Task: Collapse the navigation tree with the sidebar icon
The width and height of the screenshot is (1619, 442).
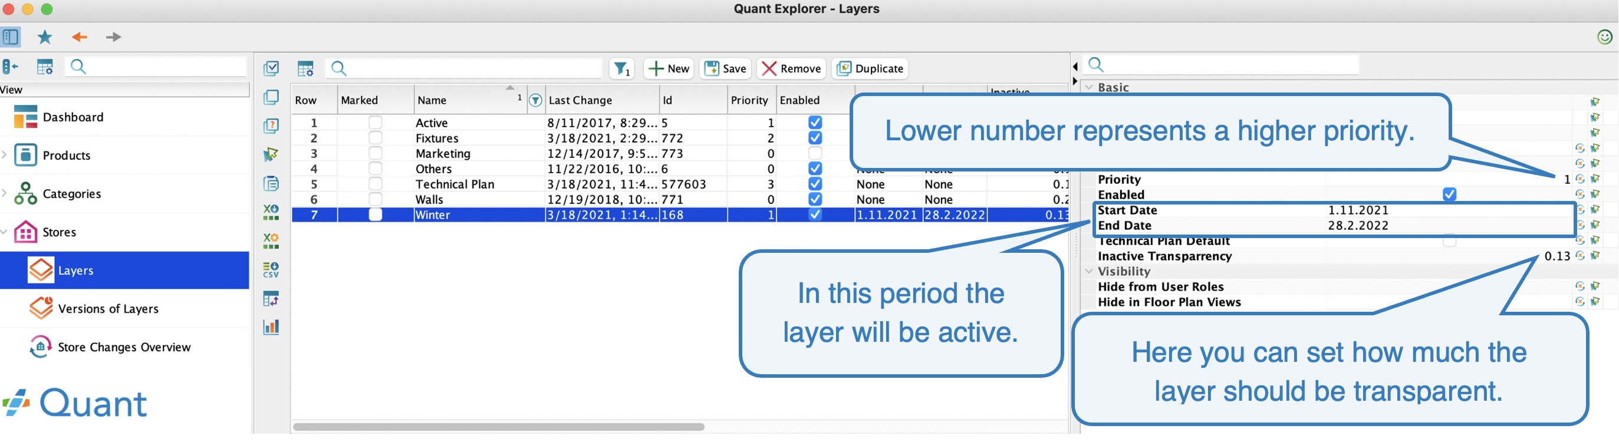Action: 10,67
